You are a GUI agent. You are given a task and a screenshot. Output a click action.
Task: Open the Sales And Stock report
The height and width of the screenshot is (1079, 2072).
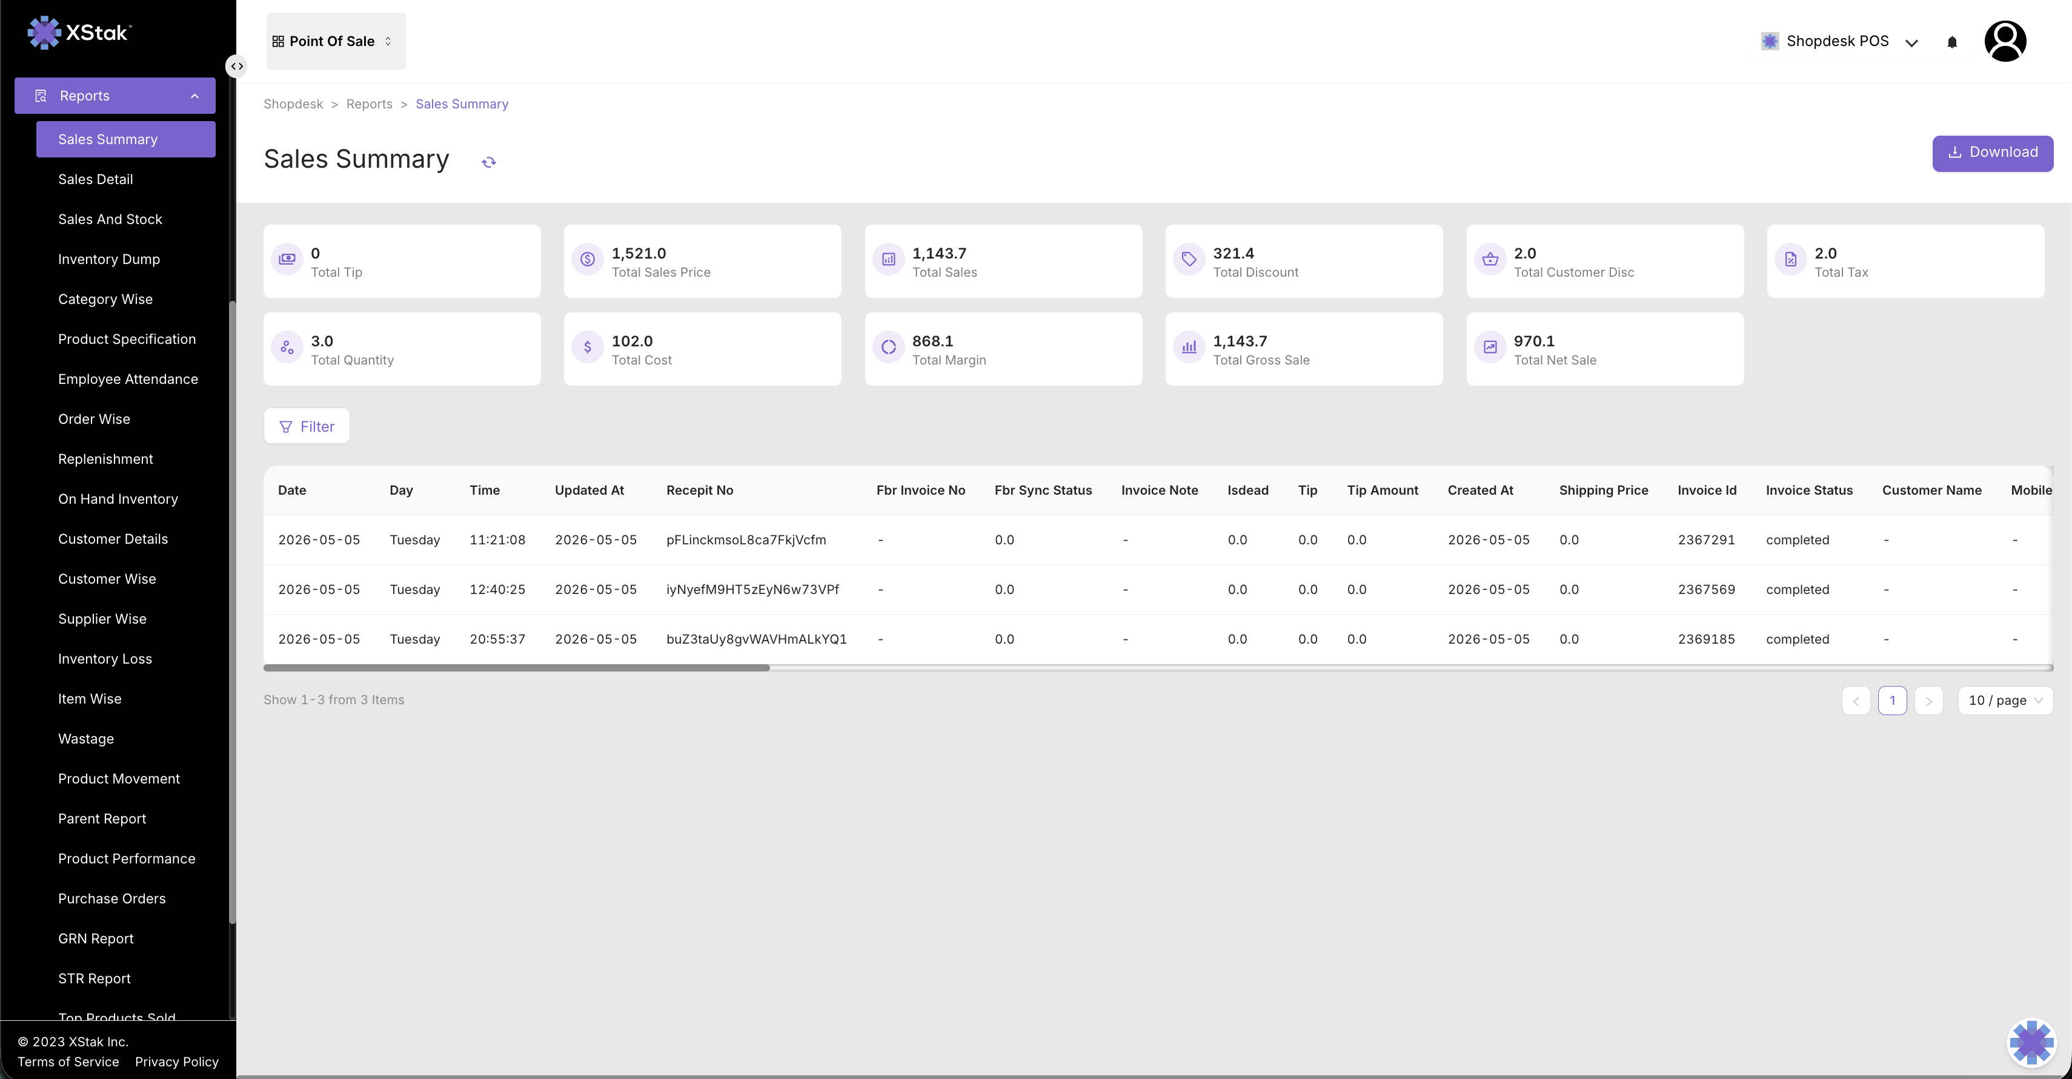[x=110, y=220]
